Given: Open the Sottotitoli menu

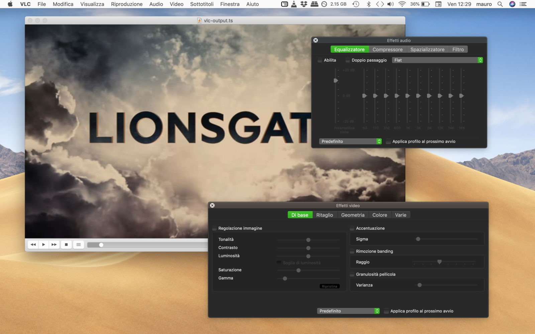Looking at the screenshot, I should point(202,4).
